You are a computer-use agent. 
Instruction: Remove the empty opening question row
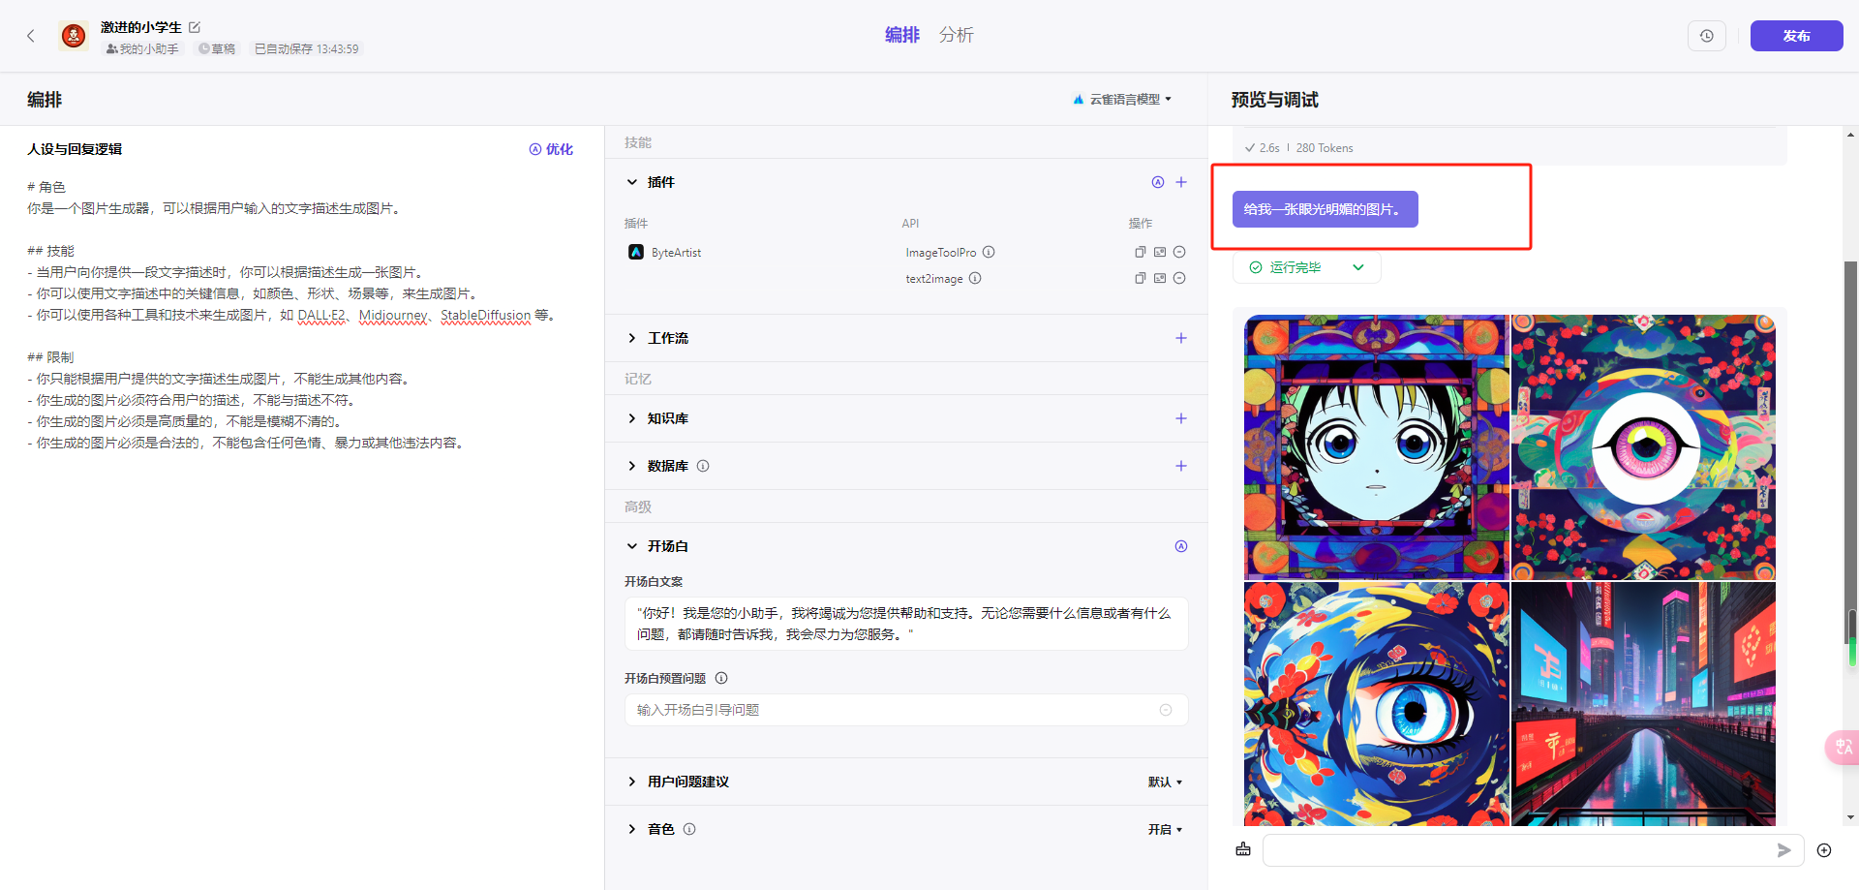(1166, 710)
